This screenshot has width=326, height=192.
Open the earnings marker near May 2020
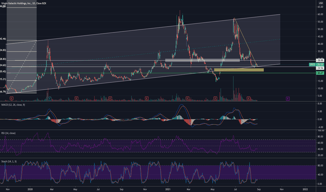point(76,98)
